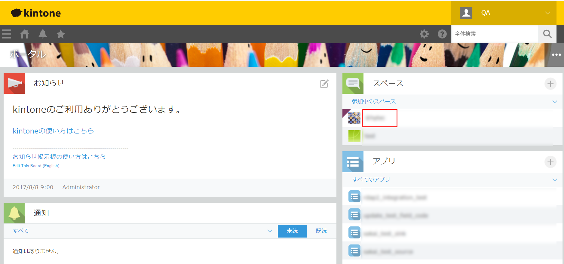Edit the お知らせ announcement with pencil icon

pos(324,84)
